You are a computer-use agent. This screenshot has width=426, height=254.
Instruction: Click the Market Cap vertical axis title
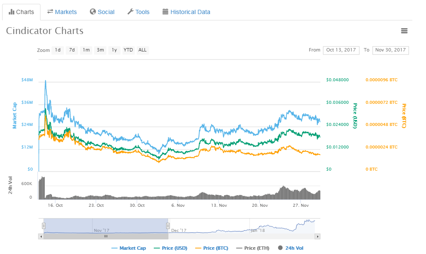(14, 116)
